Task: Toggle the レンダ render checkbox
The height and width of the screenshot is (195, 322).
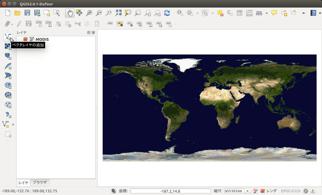Action: pos(263,191)
